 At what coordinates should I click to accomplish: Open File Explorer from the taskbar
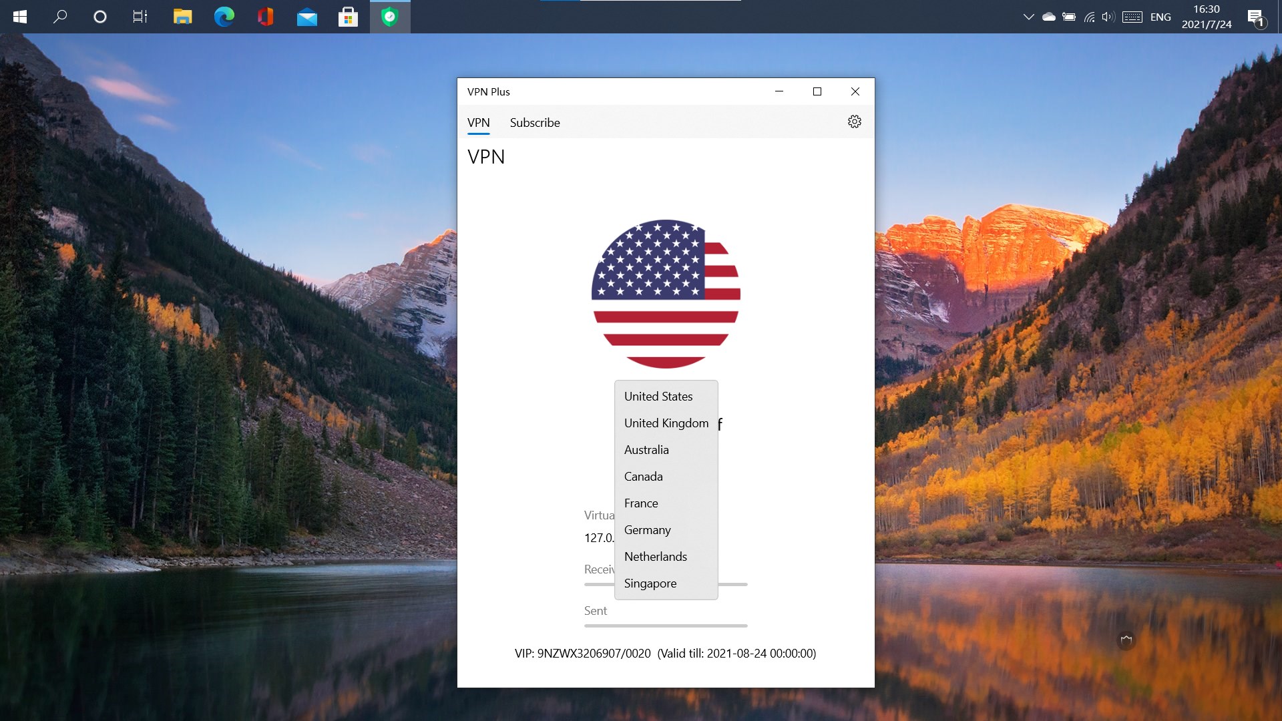coord(183,17)
